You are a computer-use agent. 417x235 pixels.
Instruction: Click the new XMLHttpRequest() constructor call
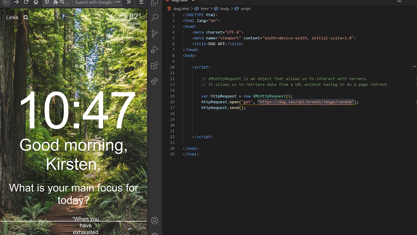coord(267,96)
